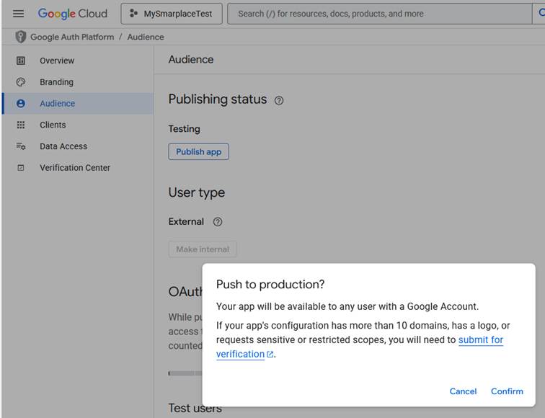Viewport: 545px width, 418px height.
Task: Click the Publish app button
Action: [x=198, y=152]
